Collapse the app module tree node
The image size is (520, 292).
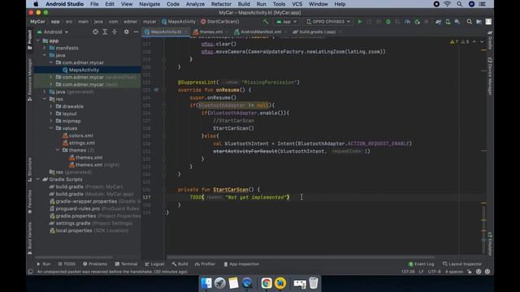38,41
